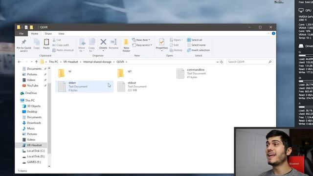Select the commandline text document

[202, 73]
